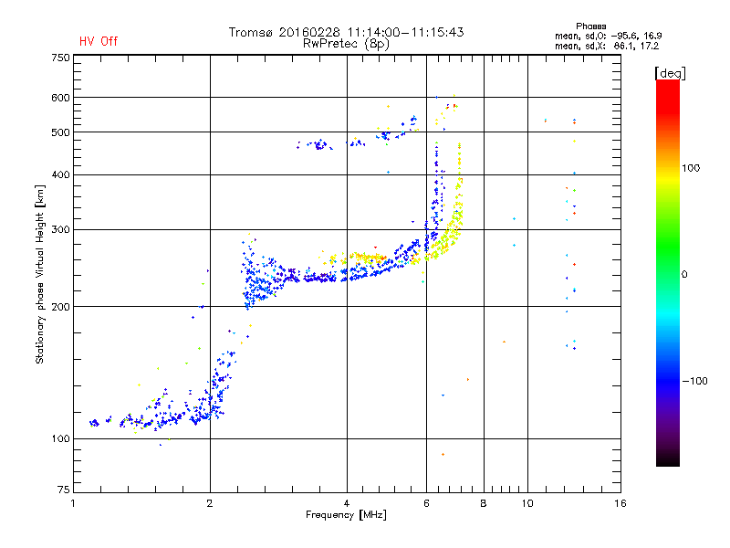Click the colorbar tick label '0'
Viewport: 730px width, 548px height.
(684, 275)
